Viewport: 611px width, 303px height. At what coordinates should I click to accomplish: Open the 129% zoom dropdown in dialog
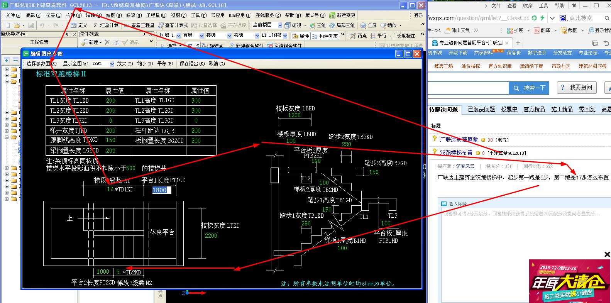click(x=112, y=64)
